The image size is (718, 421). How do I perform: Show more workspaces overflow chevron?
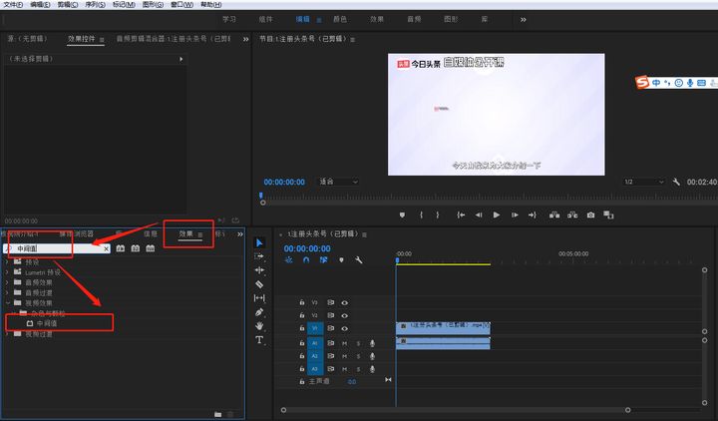click(x=524, y=20)
